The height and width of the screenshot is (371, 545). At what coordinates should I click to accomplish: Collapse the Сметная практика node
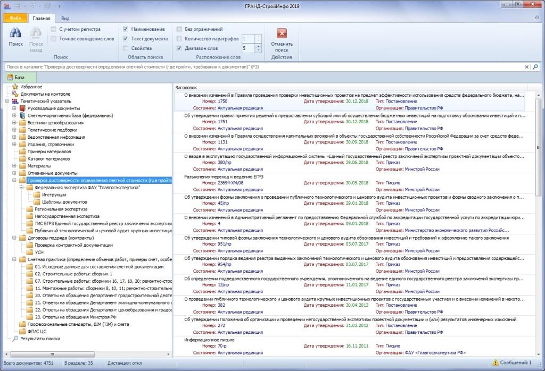pyautogui.click(x=14, y=259)
